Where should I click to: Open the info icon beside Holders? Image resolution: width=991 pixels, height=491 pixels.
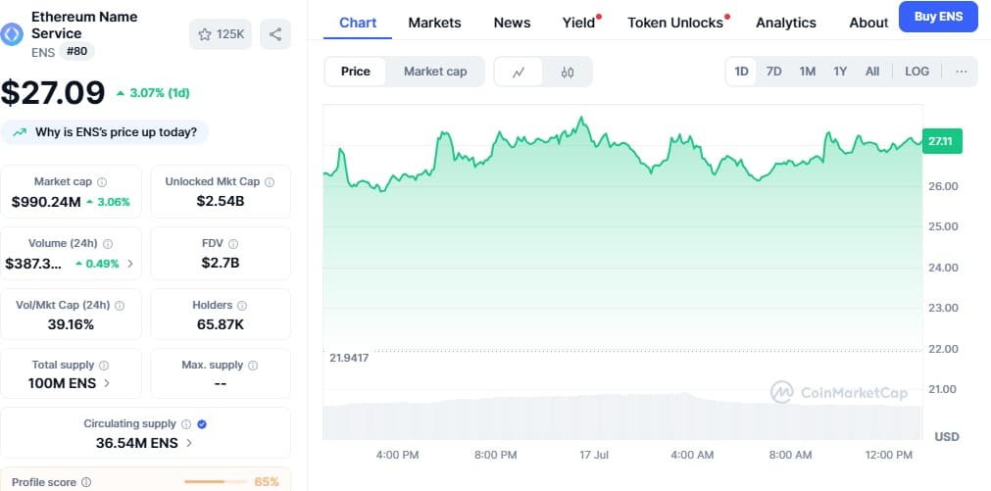click(x=241, y=306)
